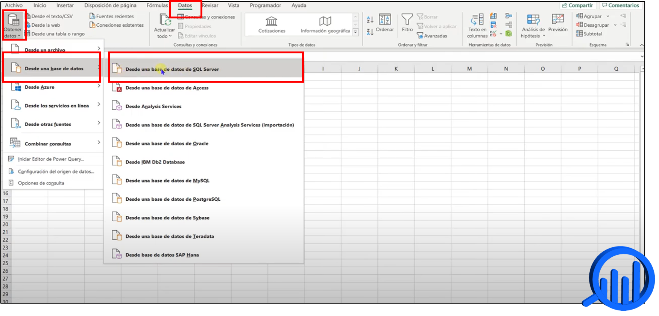Viewport: 659px width, 316px height.
Task: Choose Desde una base de datos de Access
Action: (204, 88)
